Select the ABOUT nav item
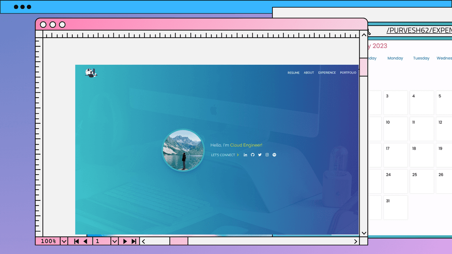The image size is (452, 254). [309, 73]
